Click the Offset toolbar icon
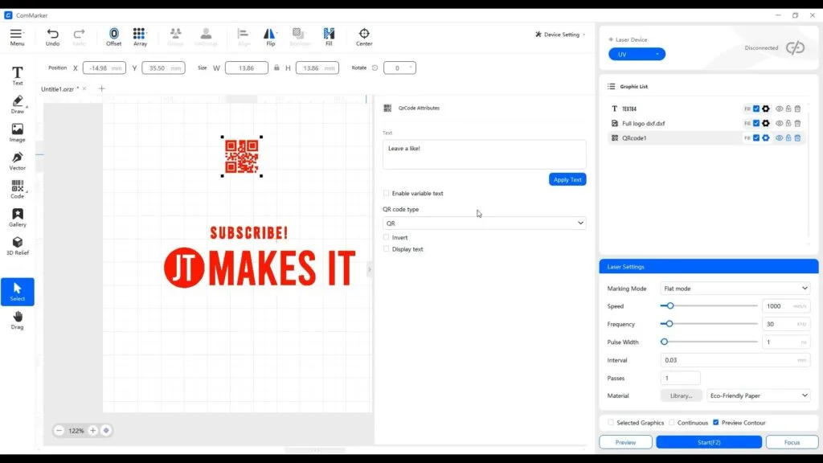 coord(114,36)
